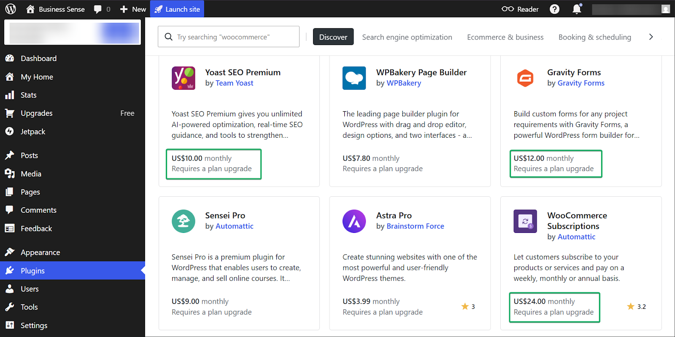Click the WPBakery Page Builder logo
The image size is (675, 337).
pyautogui.click(x=354, y=78)
